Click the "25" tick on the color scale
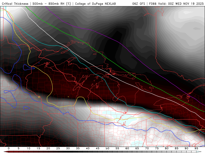The width and height of the screenshot is (205, 153). [x=58, y=148]
